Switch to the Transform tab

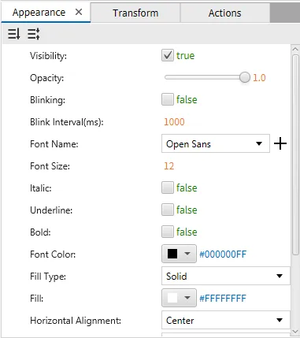(x=135, y=13)
